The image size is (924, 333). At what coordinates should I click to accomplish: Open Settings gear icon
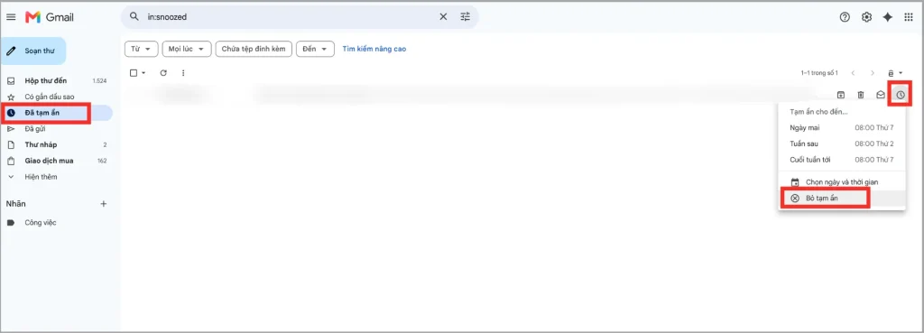(866, 17)
